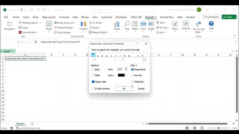
Task: Expand the Format tool dropdown
Action: (168, 28)
